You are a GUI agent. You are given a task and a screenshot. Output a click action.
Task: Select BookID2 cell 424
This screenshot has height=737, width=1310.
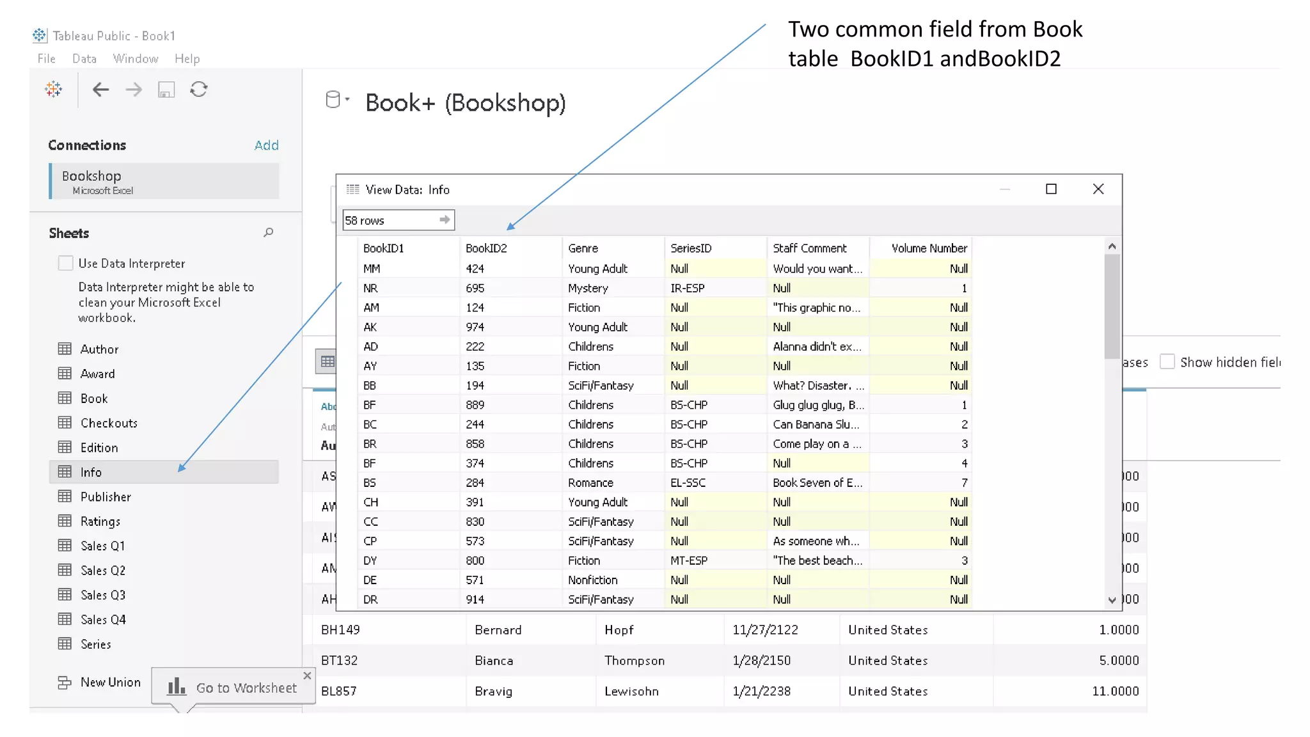(x=510, y=269)
